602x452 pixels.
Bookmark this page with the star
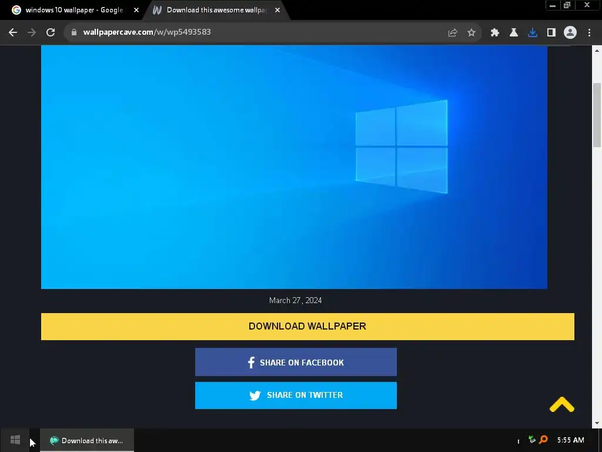click(471, 33)
